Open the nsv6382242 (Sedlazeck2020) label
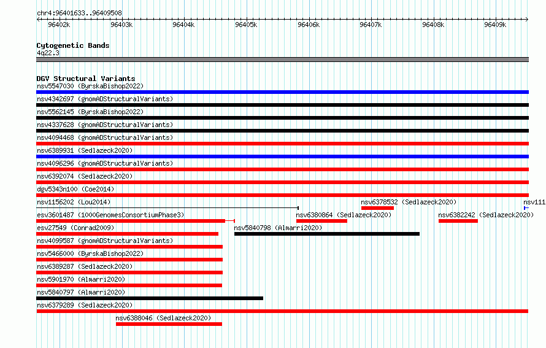Screen dimensions: 546x348 pyautogui.click(x=486, y=215)
